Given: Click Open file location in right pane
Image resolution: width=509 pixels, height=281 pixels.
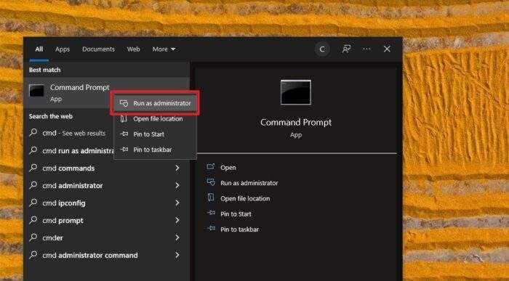Looking at the screenshot, I should pyautogui.click(x=245, y=199).
